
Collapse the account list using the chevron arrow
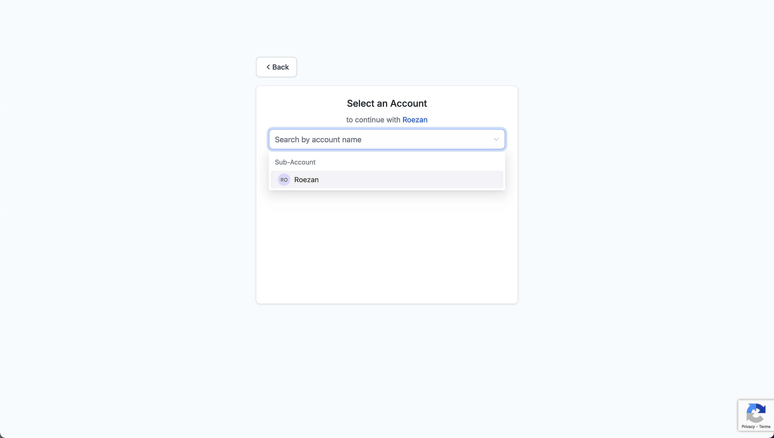pyautogui.click(x=496, y=139)
